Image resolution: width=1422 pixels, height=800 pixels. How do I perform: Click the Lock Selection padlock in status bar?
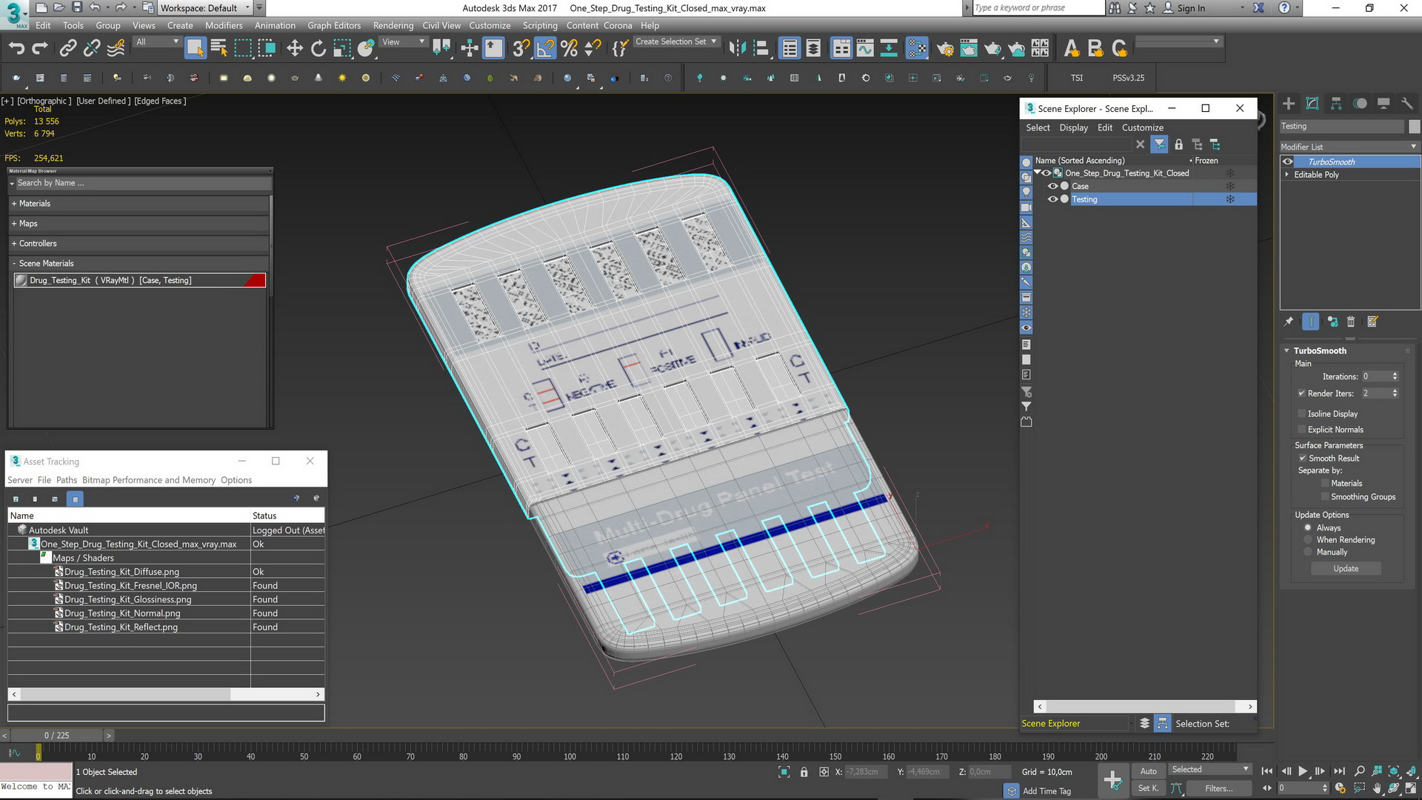[x=804, y=772]
